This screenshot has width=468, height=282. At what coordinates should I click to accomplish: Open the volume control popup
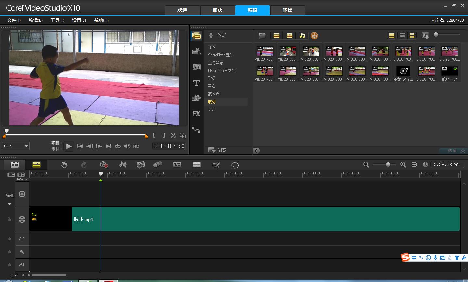pyautogui.click(x=127, y=146)
